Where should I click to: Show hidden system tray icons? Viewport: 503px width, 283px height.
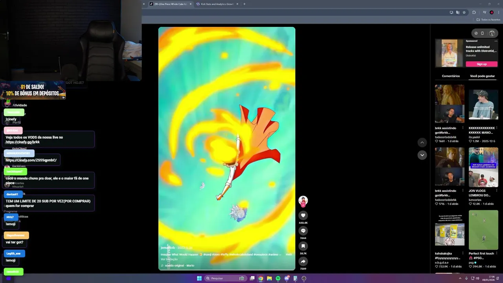click(x=460, y=278)
